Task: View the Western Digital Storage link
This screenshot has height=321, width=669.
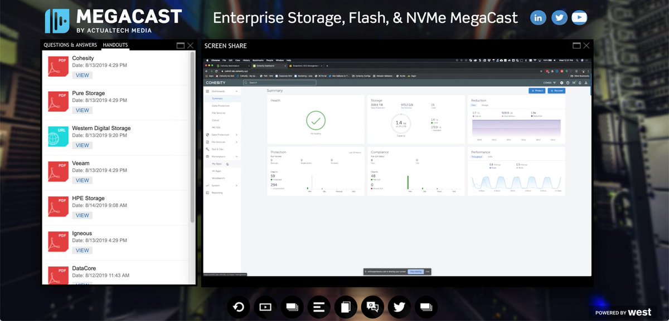Action: click(82, 145)
